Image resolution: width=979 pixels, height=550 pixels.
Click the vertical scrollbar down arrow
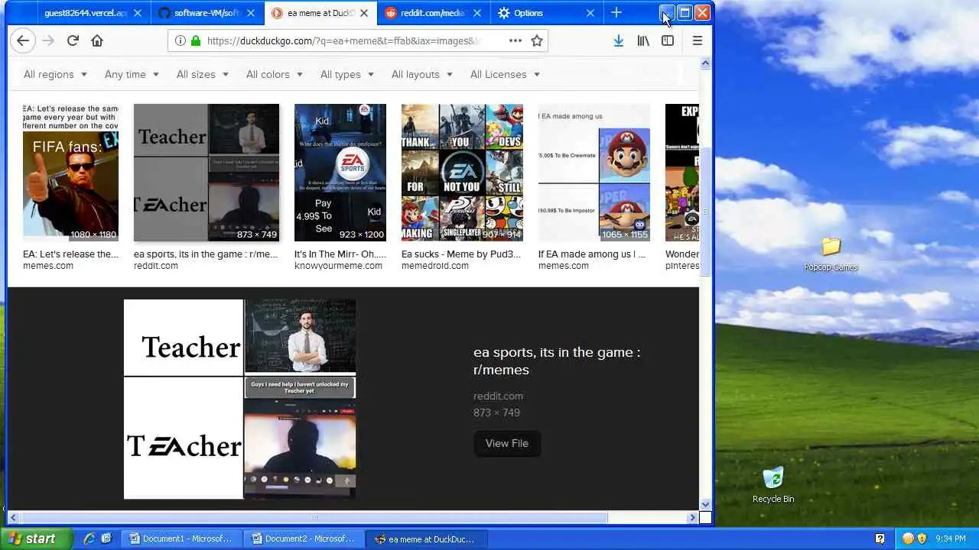705,504
